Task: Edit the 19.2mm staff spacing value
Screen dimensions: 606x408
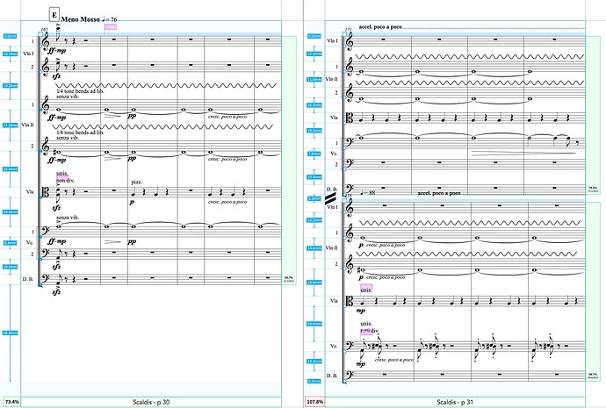Action: (11, 85)
